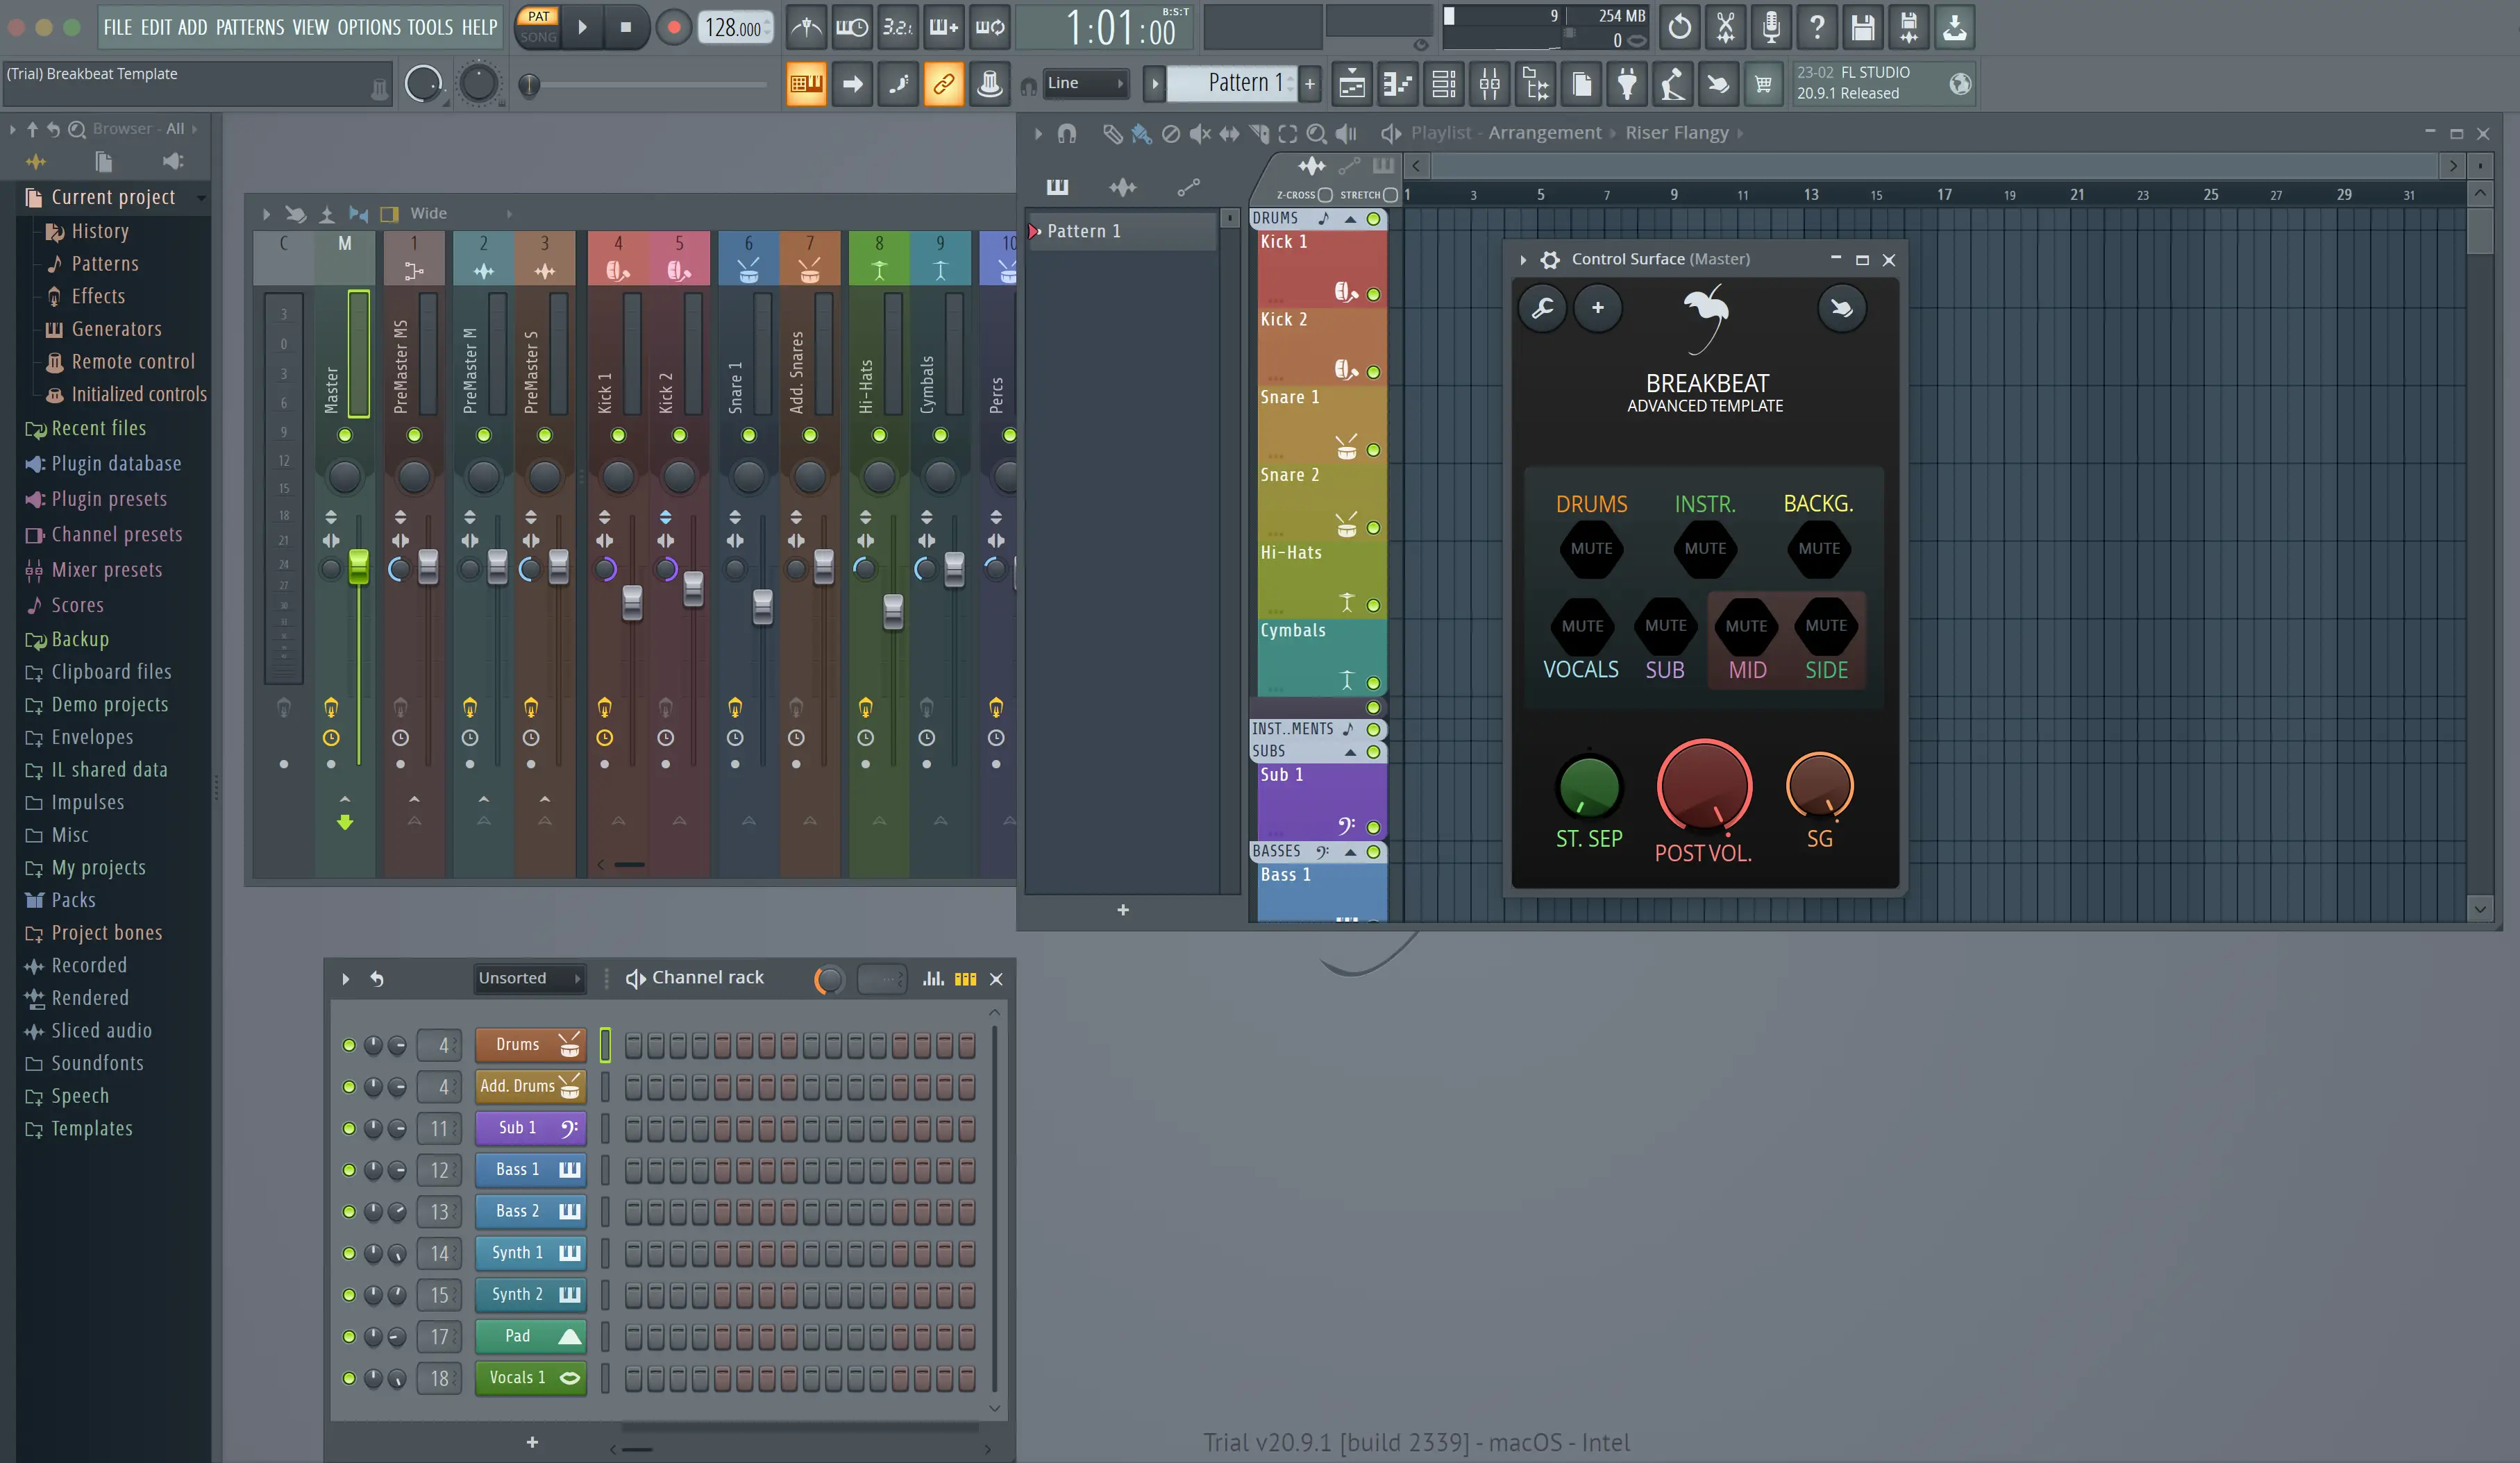This screenshot has height=1463, width=2520.
Task: Click the snap magnet icon in the Playlist
Action: pyautogui.click(x=1067, y=134)
